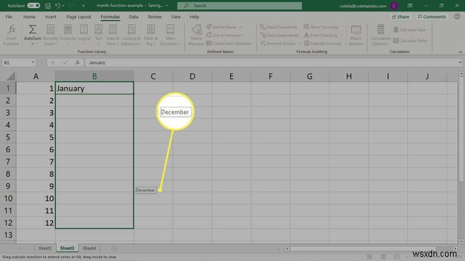The height and width of the screenshot is (261, 465).
Task: Click the Share button
Action: (x=401, y=17)
